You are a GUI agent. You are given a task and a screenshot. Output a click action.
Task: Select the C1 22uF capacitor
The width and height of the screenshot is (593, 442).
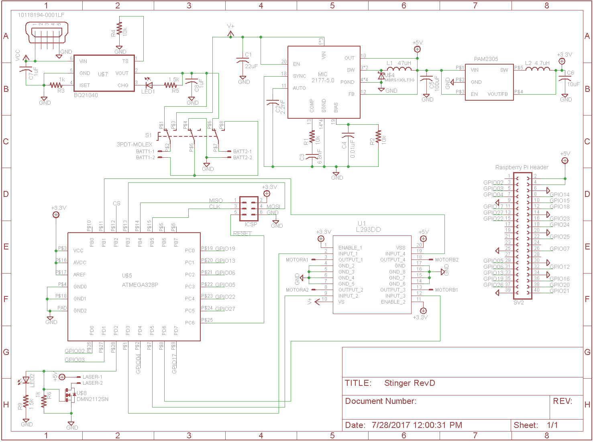click(242, 60)
